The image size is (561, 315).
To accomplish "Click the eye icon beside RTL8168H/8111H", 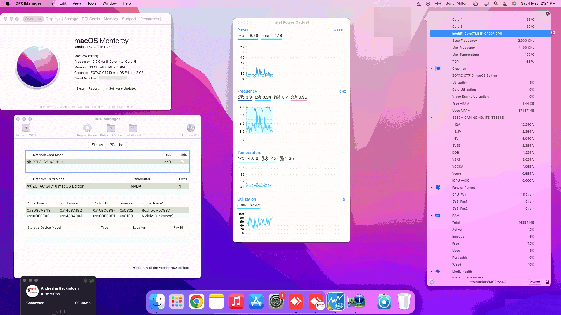I will tap(29, 162).
